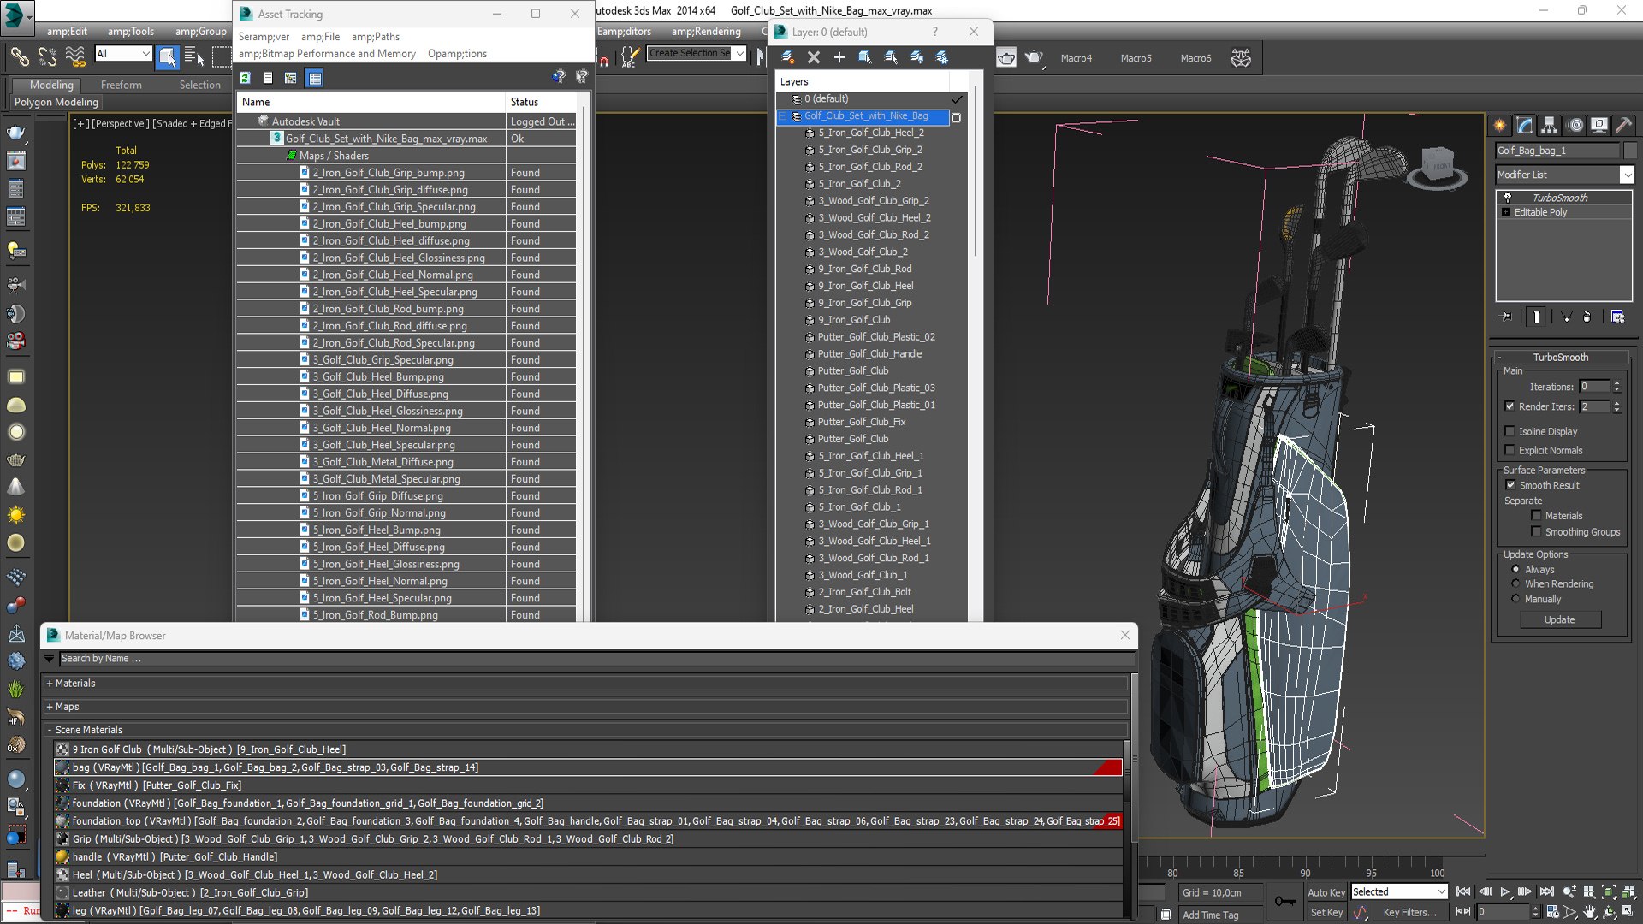Collapse the Golf_Club_Set_with_Nike_Bag layer
1643x924 pixels.
tap(782, 116)
